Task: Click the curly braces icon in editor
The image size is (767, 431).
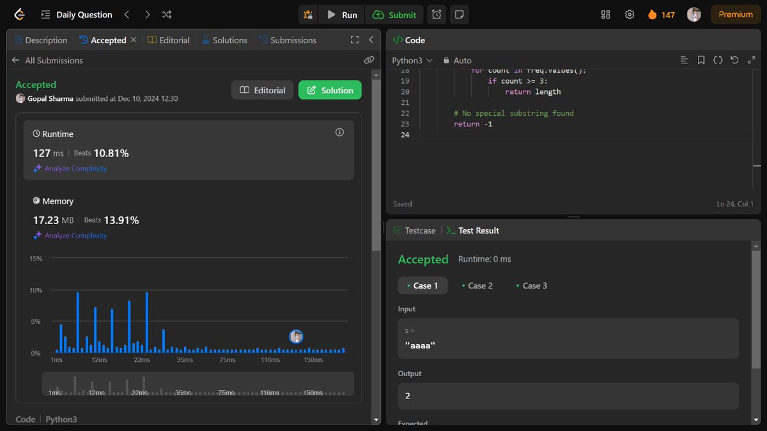Action: point(718,60)
